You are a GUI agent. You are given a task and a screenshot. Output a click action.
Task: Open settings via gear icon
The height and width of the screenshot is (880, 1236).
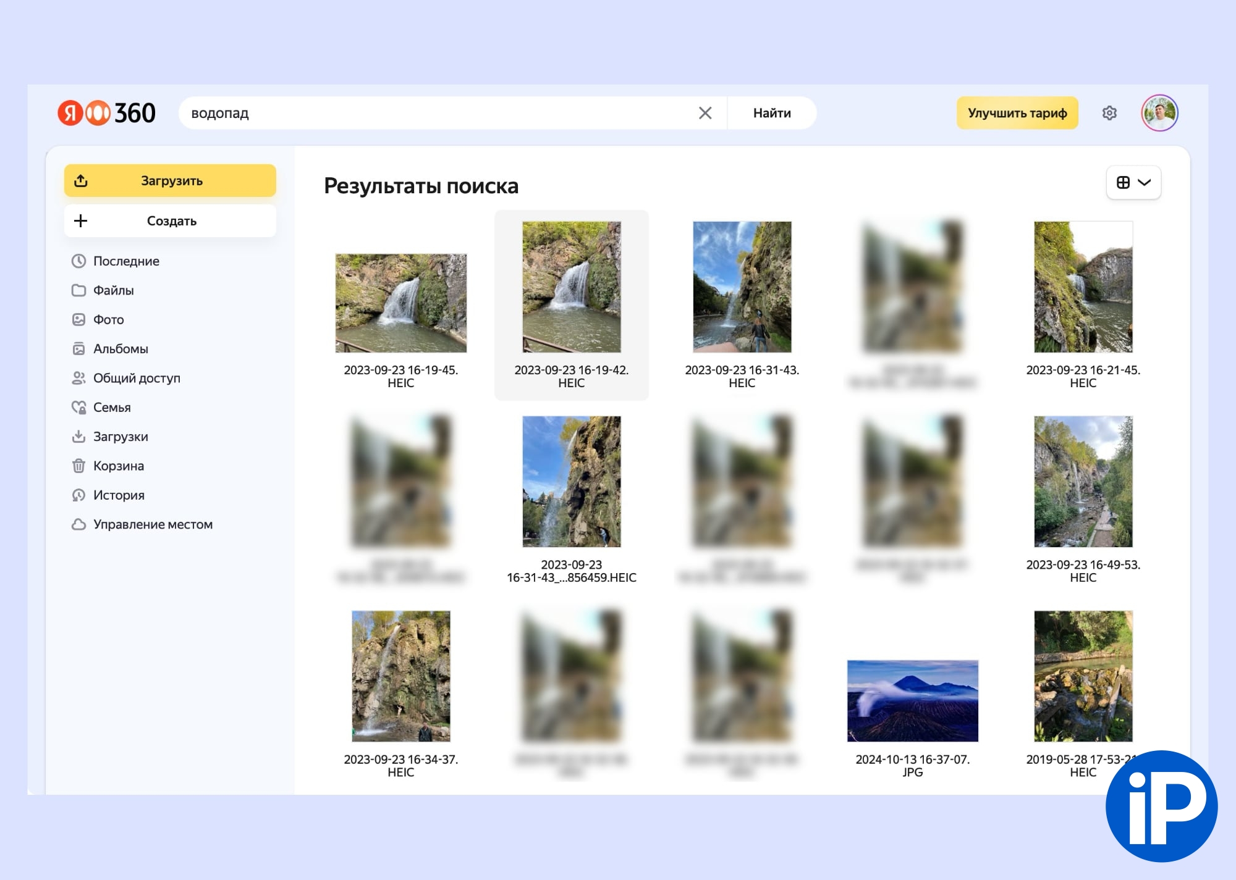click(x=1109, y=113)
